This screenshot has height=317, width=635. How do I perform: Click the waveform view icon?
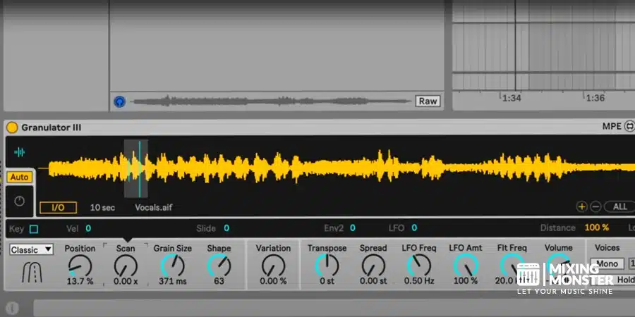coord(20,152)
